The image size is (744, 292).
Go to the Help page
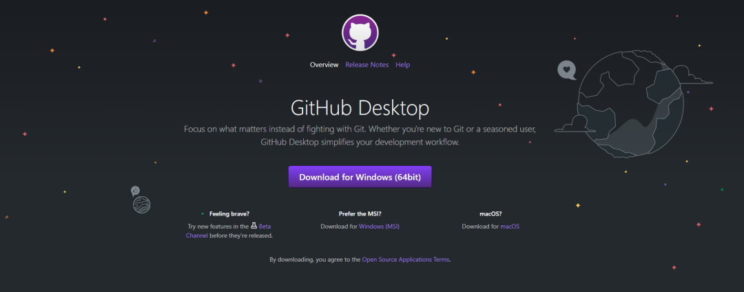402,65
